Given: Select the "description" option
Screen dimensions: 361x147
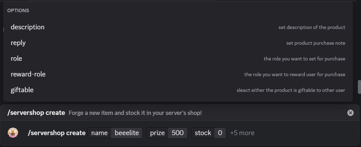Looking at the screenshot, I should coord(28,27).
